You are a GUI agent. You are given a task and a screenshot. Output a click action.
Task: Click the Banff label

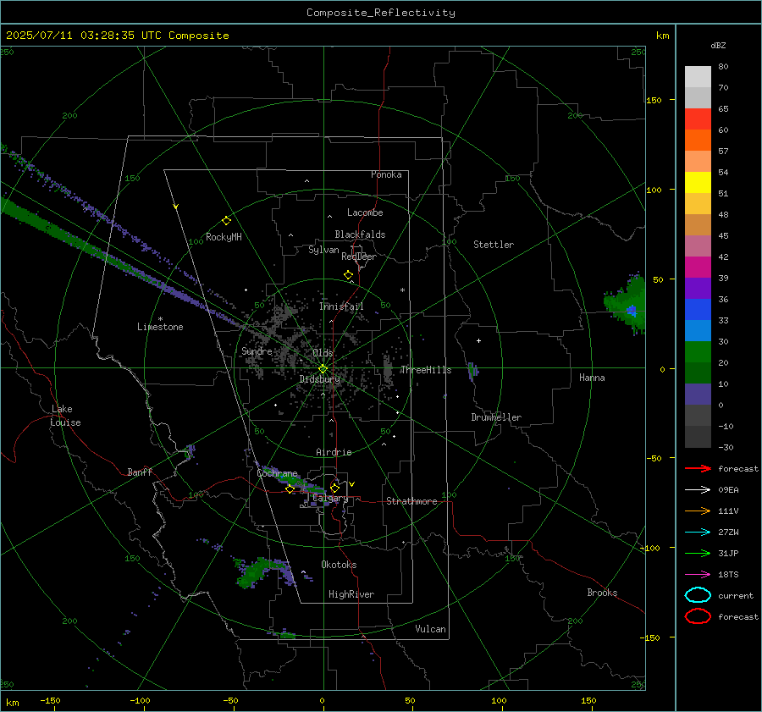(x=140, y=472)
